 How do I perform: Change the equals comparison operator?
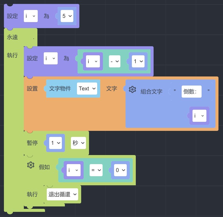pos(96,170)
